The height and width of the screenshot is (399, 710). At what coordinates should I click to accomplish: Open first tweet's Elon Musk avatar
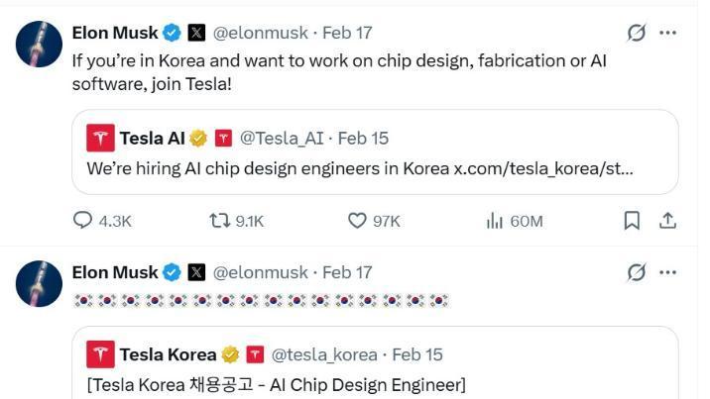40,45
